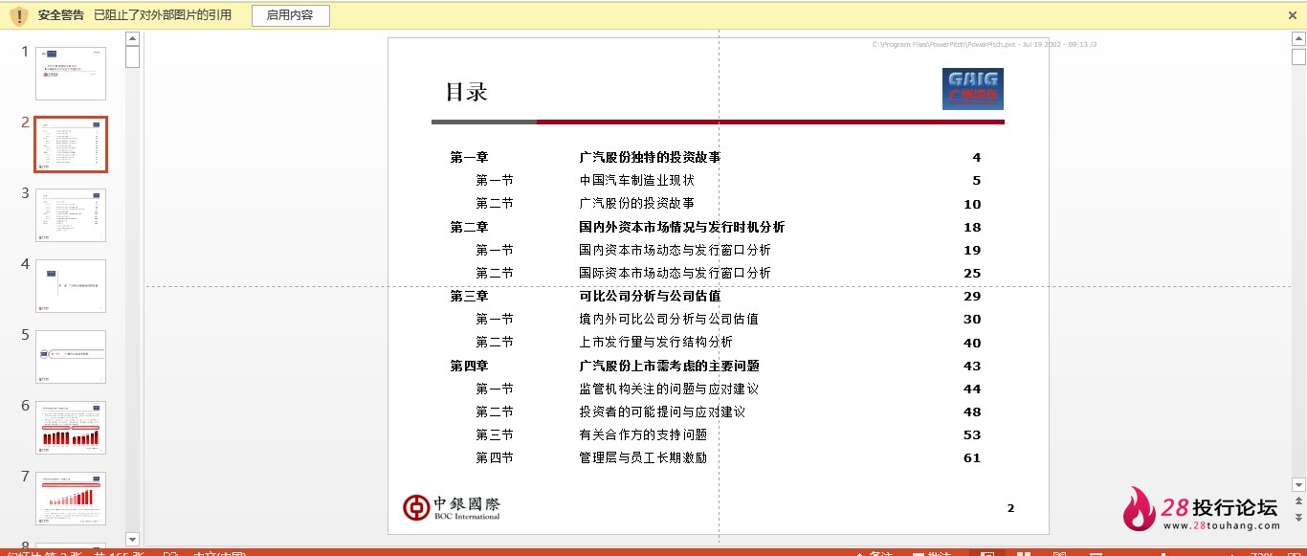Click the 目录 slide title text
This screenshot has height=556, width=1307.
(x=466, y=92)
